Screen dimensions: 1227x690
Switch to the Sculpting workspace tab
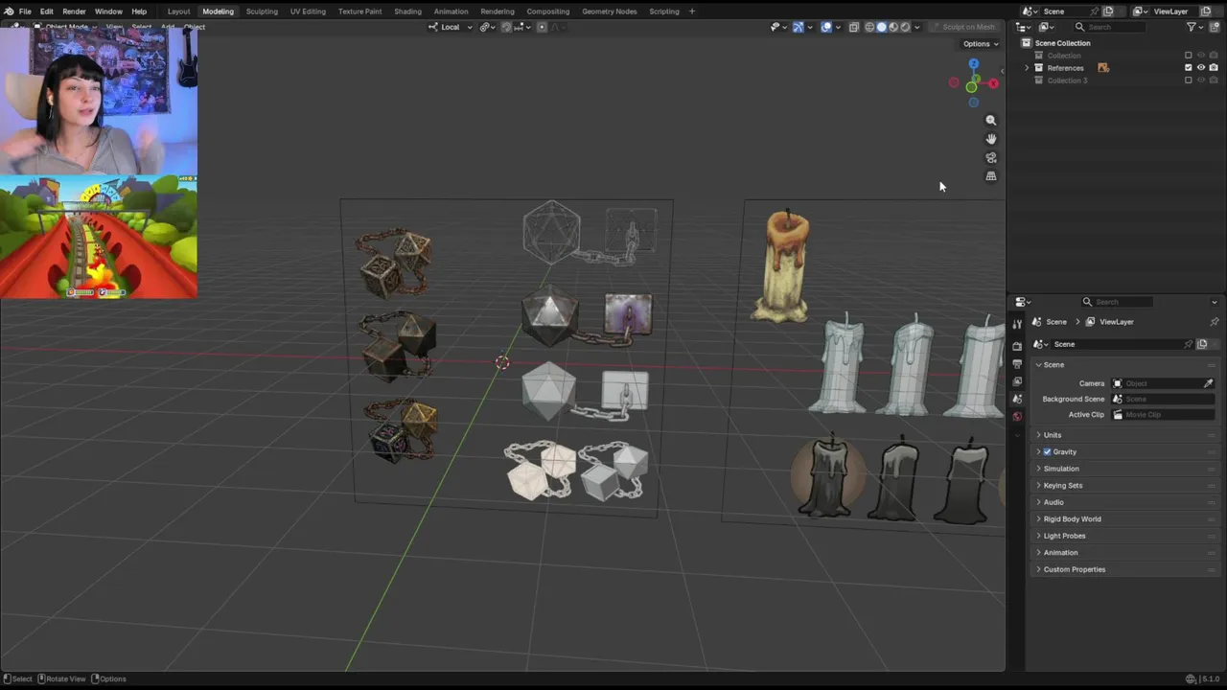pyautogui.click(x=262, y=11)
